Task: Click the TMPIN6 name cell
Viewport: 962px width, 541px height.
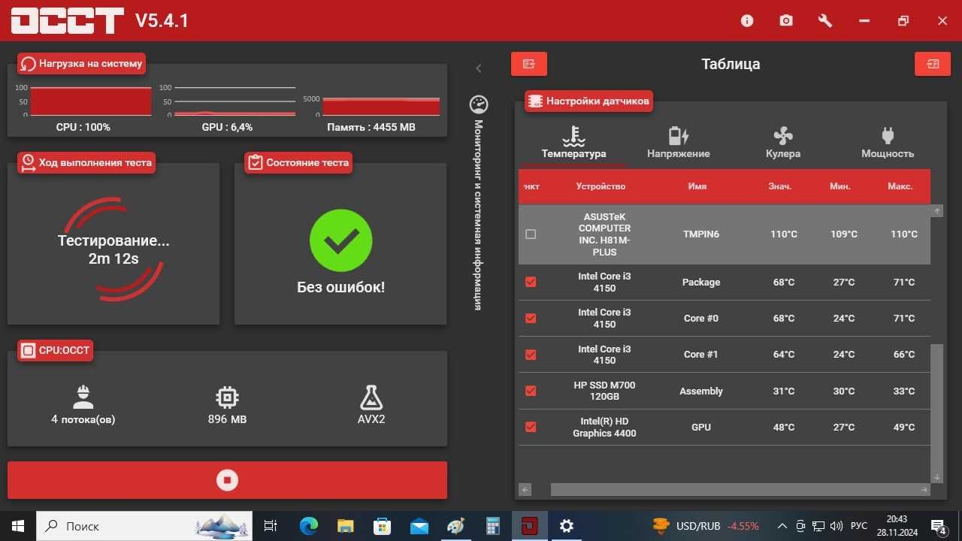Action: (700, 234)
